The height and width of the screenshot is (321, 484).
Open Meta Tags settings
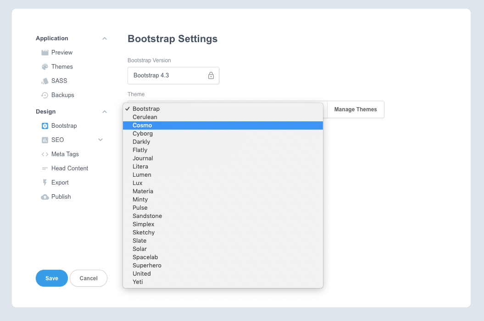[65, 154]
